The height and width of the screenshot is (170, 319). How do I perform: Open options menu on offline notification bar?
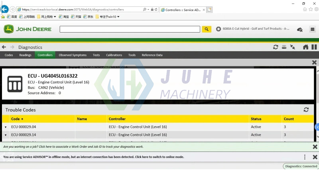click(305, 157)
